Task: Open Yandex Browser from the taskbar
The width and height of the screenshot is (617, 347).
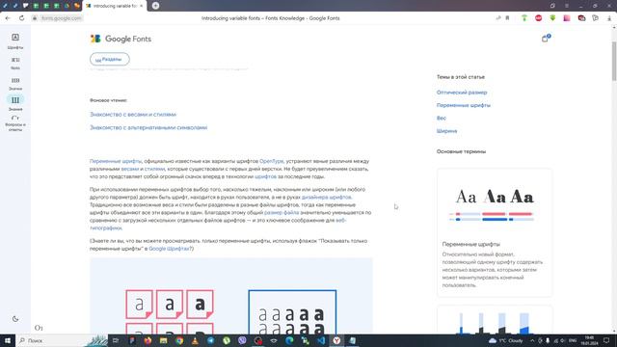Action: tap(336, 340)
